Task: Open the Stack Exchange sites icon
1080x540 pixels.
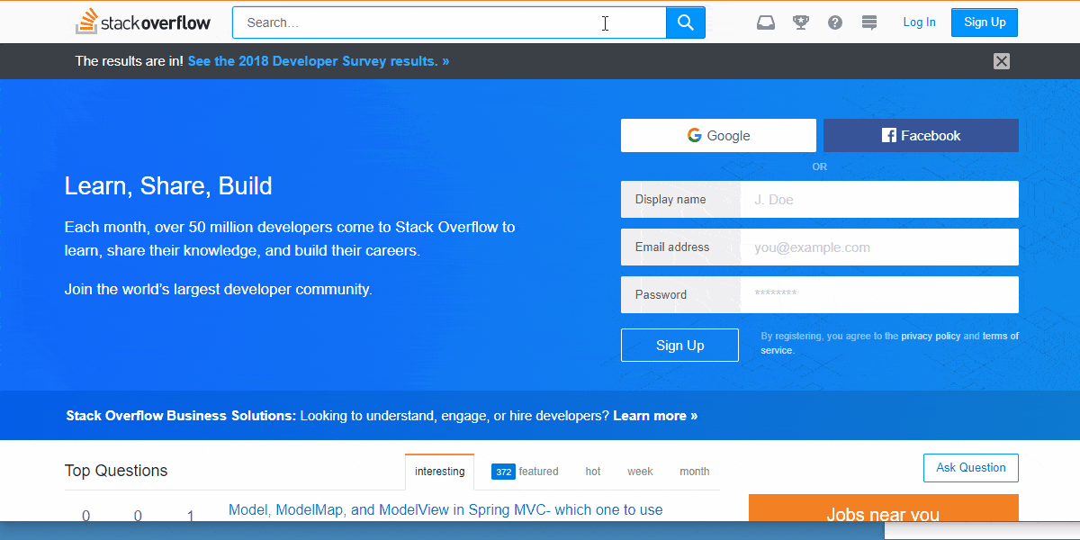Action: click(x=869, y=22)
